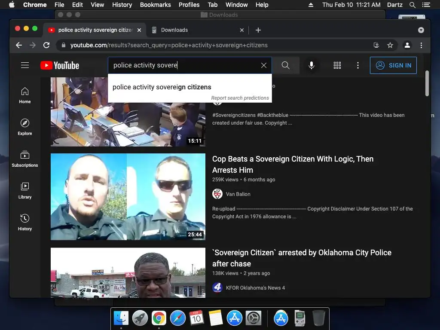The width and height of the screenshot is (440, 330).
Task: Open the History menu in menu bar
Action: 122,5
